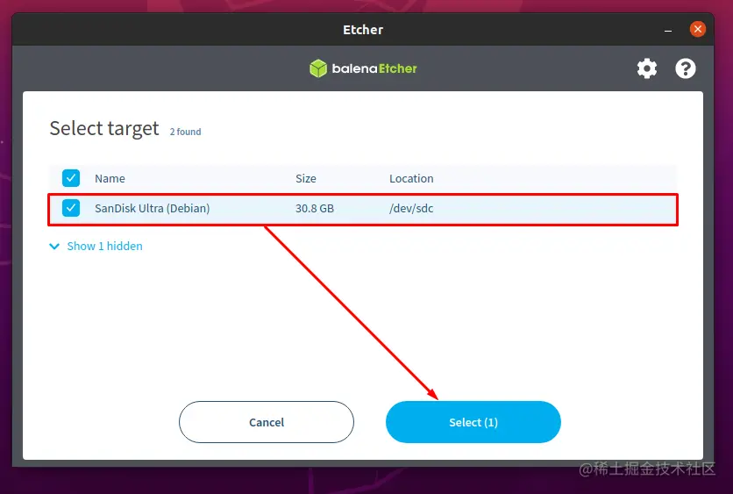Viewport: 733px width, 494px height.
Task: Click the Etcher title bar text
Action: [x=363, y=30]
